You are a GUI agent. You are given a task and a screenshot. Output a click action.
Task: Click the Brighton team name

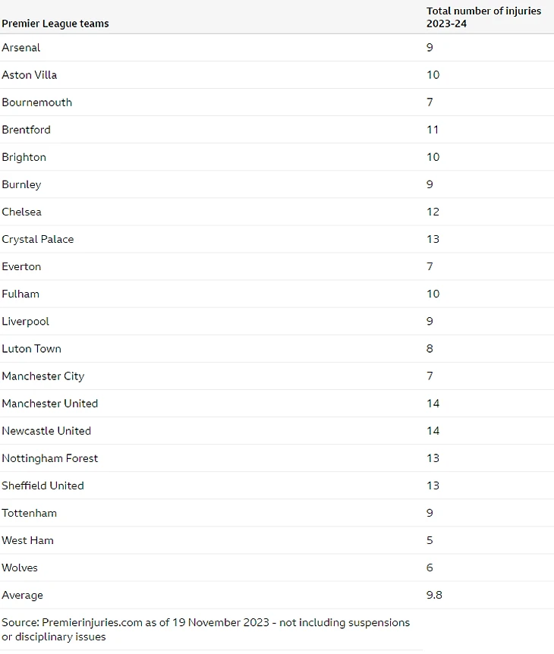(x=24, y=157)
